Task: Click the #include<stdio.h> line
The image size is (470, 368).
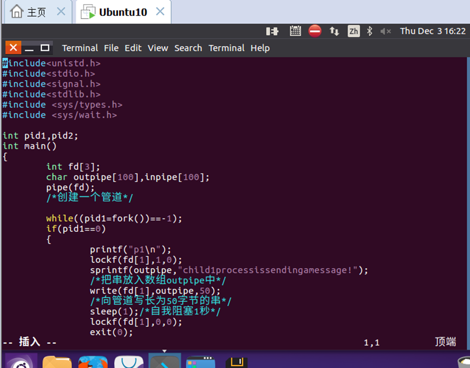Action: (48, 74)
